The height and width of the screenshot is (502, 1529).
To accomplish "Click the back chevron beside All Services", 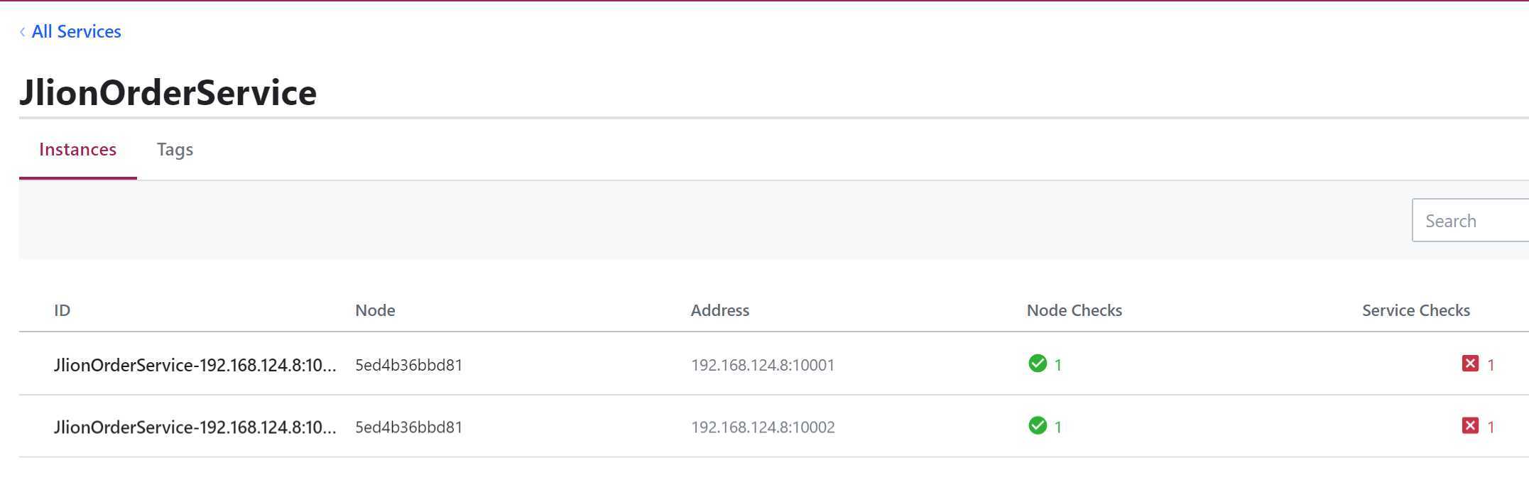I will pos(23,32).
